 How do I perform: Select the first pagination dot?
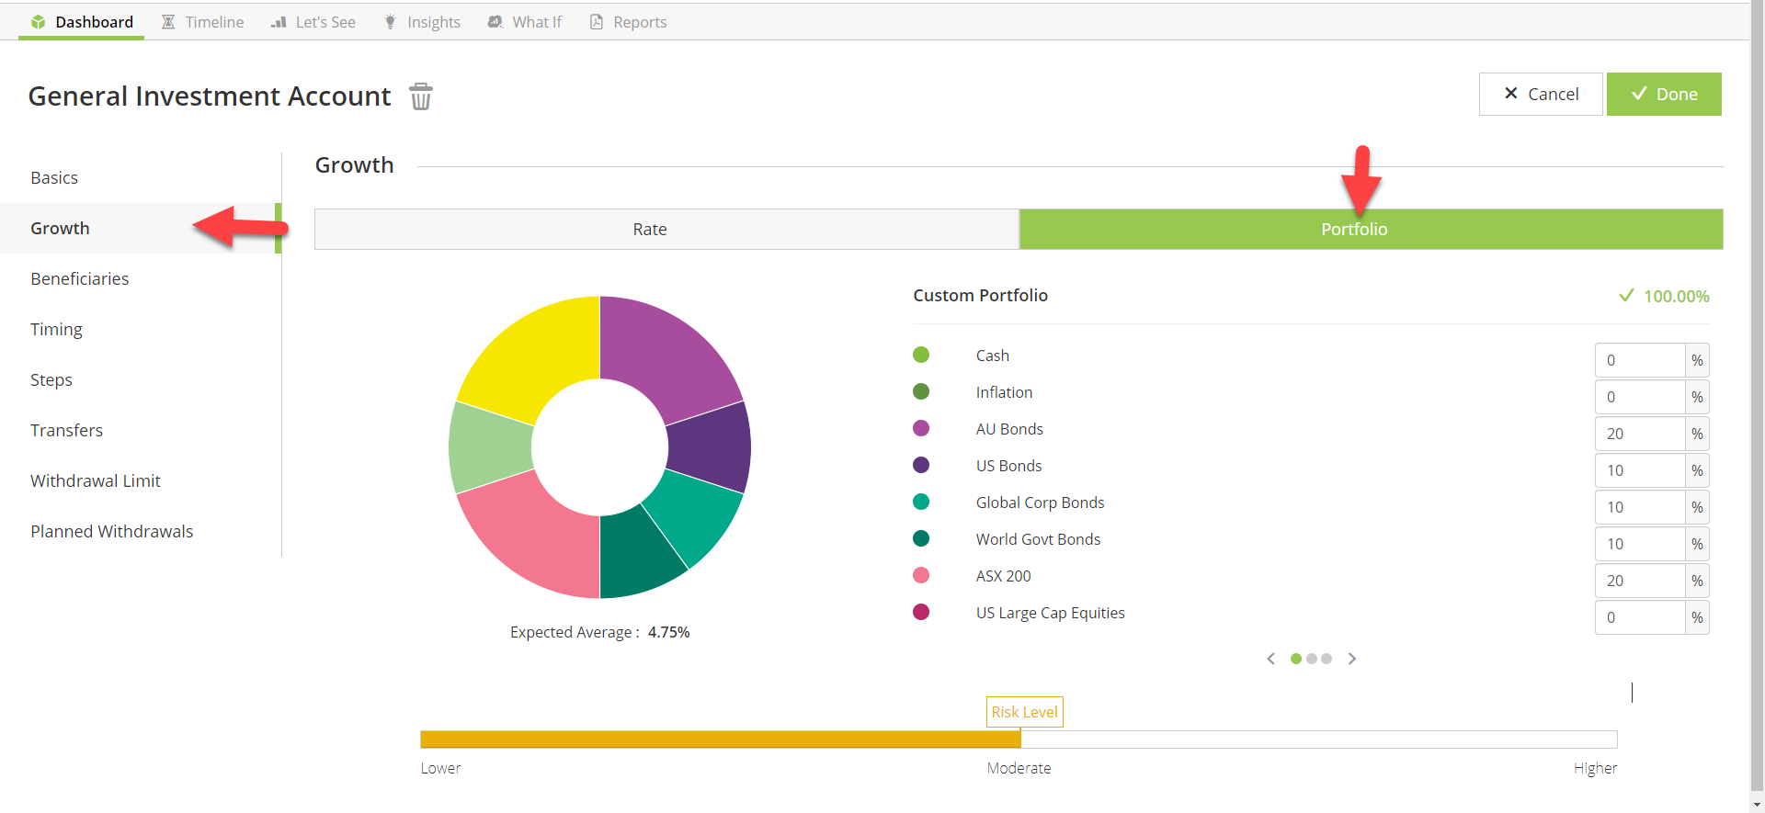point(1296,659)
